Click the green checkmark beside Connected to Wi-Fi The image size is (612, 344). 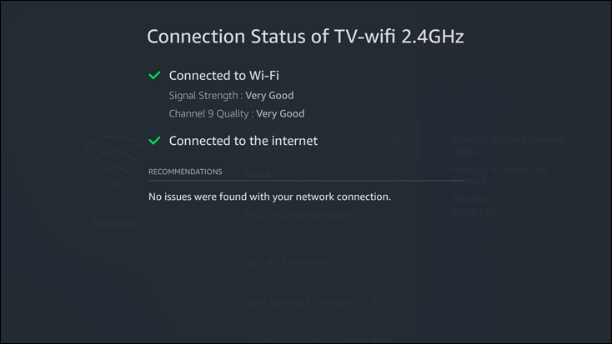pyautogui.click(x=154, y=76)
